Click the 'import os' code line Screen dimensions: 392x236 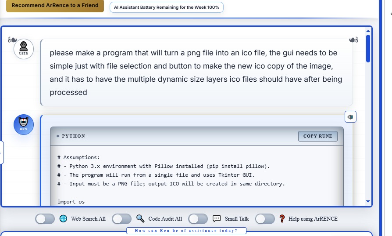point(71,202)
